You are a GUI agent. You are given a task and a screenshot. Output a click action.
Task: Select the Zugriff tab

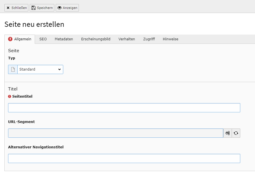coord(149,39)
